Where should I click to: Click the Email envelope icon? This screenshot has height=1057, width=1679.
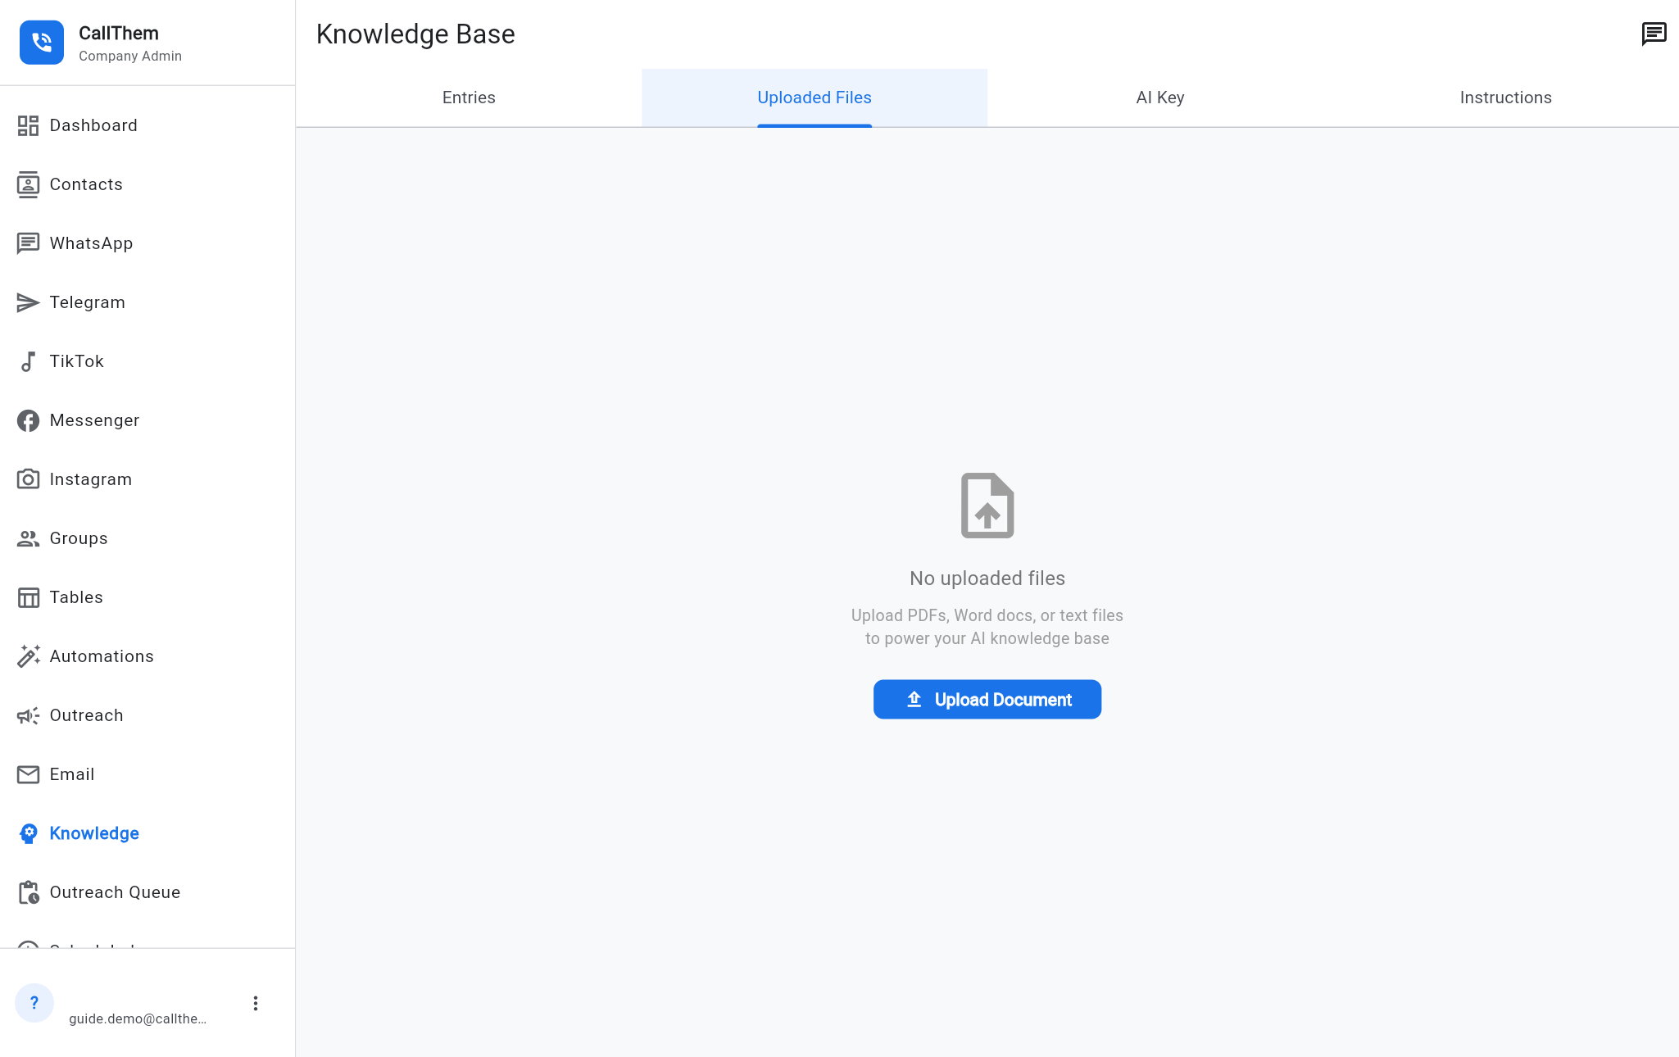point(28,774)
